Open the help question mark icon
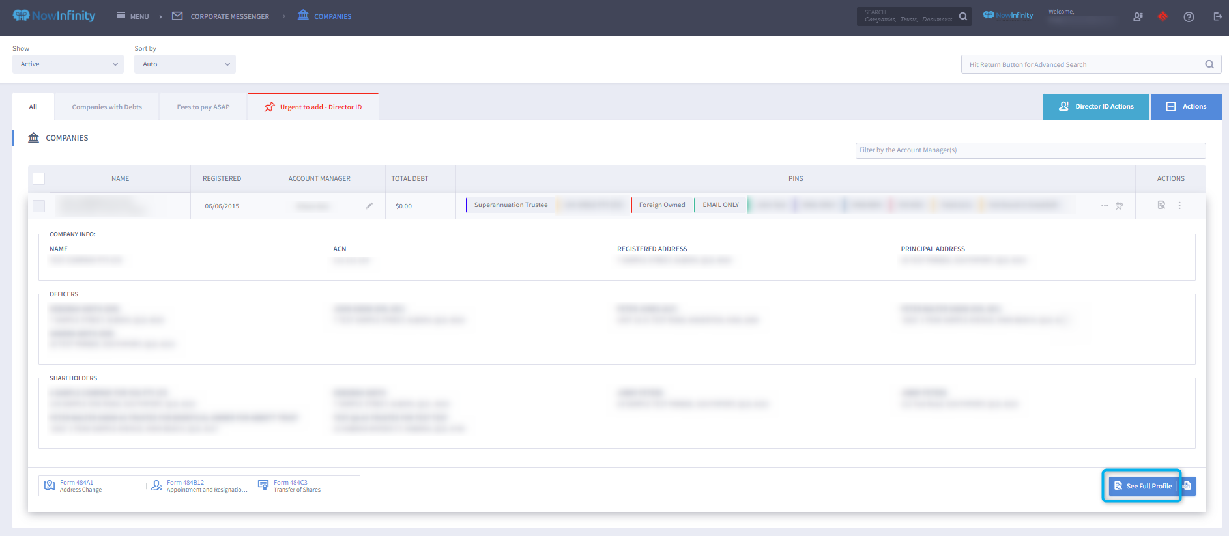 [x=1189, y=17]
